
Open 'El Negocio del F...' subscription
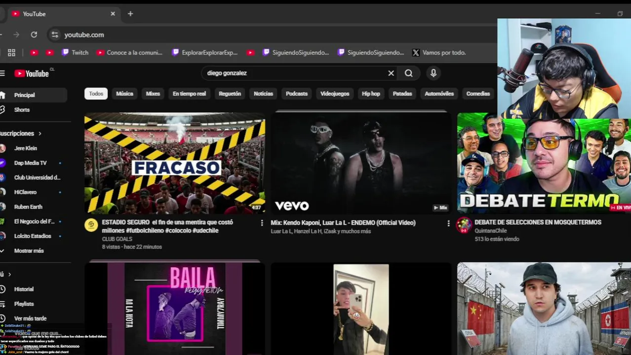[34, 221]
